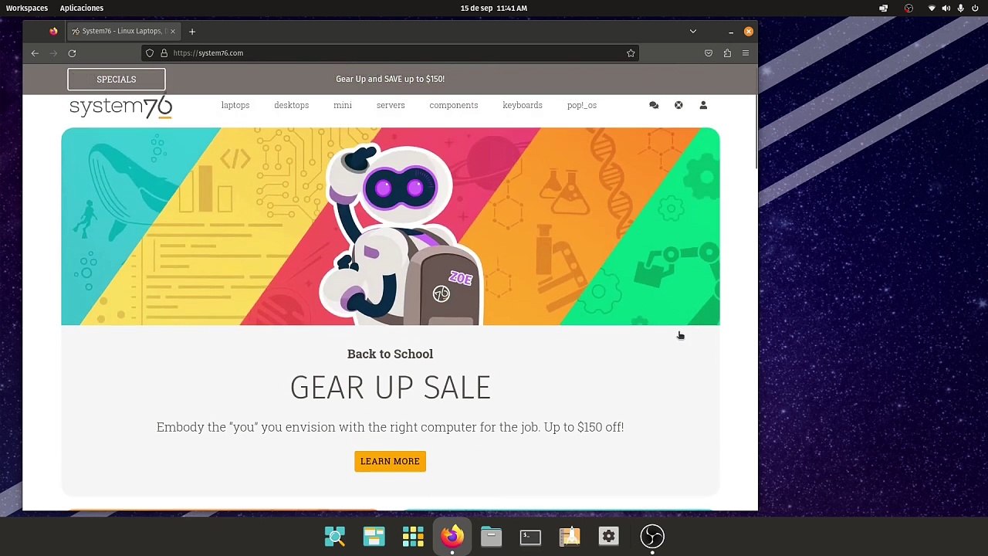The image size is (988, 556).
Task: Open the Firefox hamburger menu
Action: 746,53
